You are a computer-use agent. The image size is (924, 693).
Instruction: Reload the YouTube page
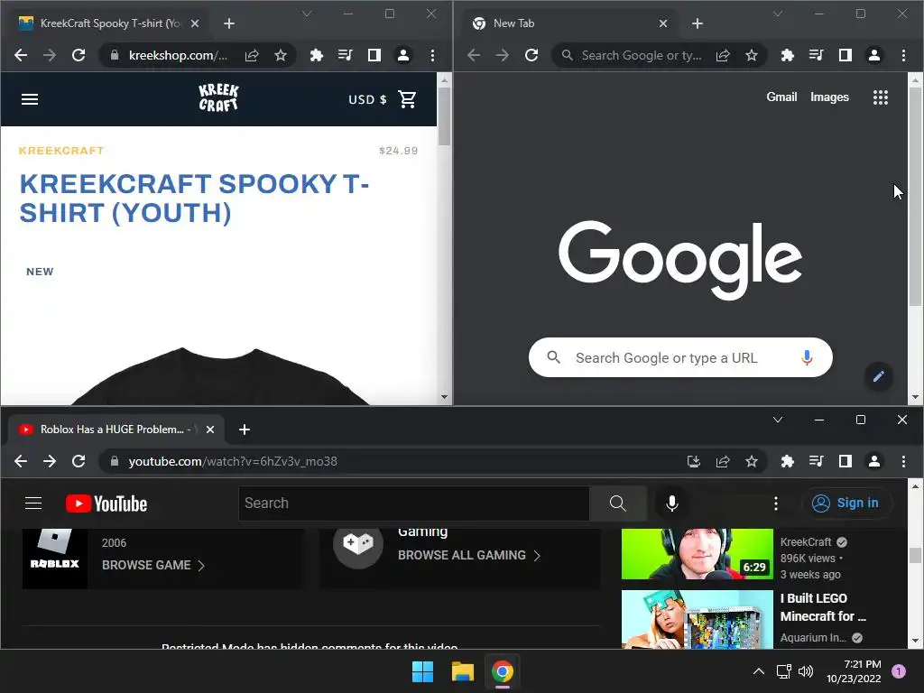pyautogui.click(x=79, y=461)
